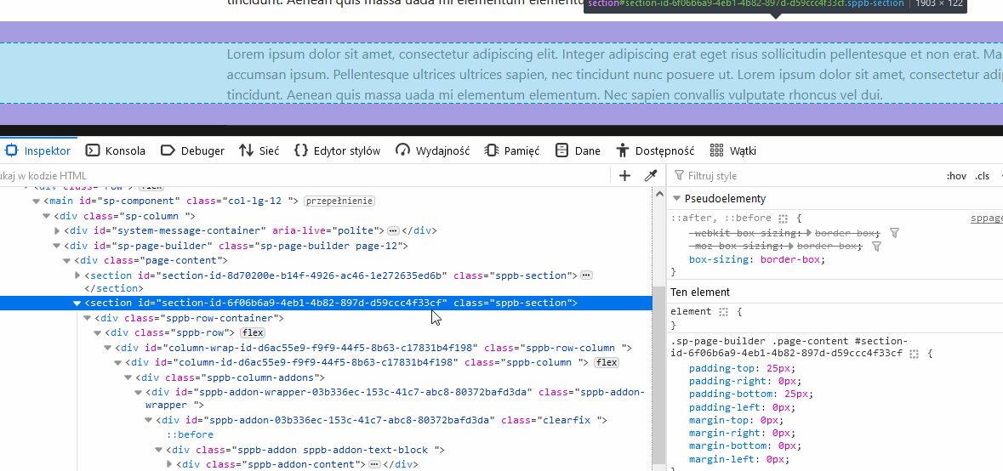This screenshot has height=471, width=1003.
Task: Toggle the :hov pseudo-class panel
Action: pyautogui.click(x=956, y=176)
